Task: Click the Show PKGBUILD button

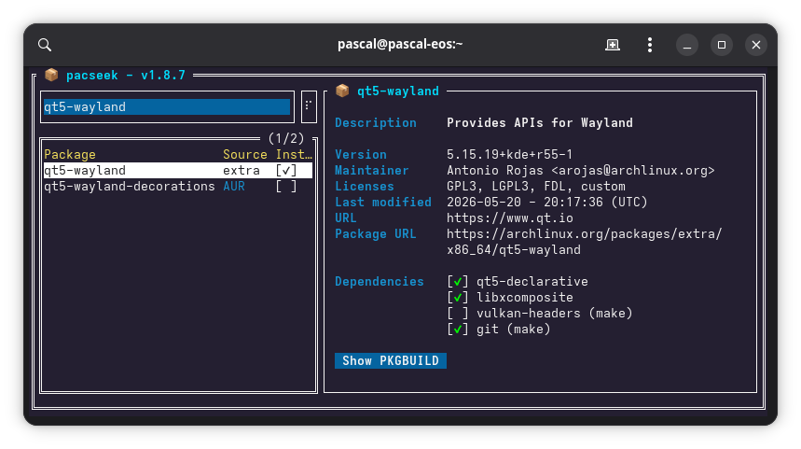Action: 391,360
